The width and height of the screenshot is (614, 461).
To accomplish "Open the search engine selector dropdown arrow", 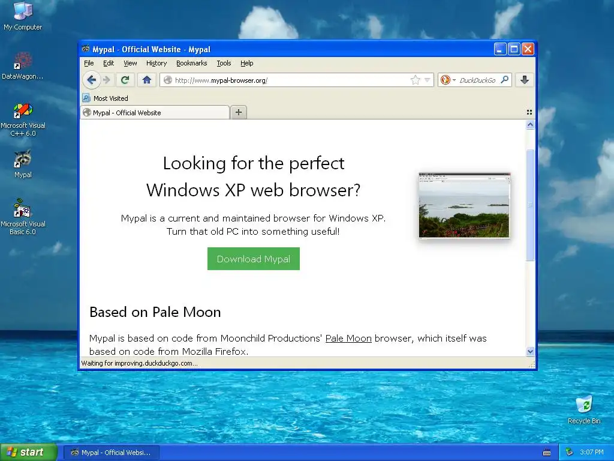I will 454,80.
